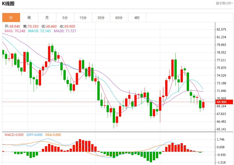The image size is (234, 165).
Task: Click the MA10 indicator label
Action: pos(39,31)
